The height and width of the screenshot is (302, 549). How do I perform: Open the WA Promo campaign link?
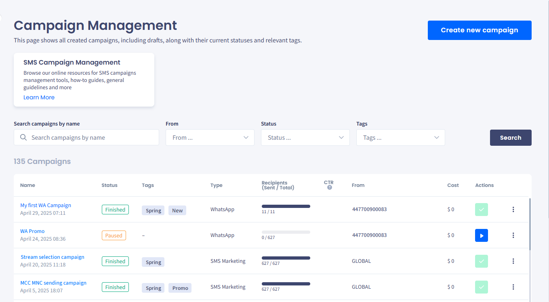coord(32,231)
